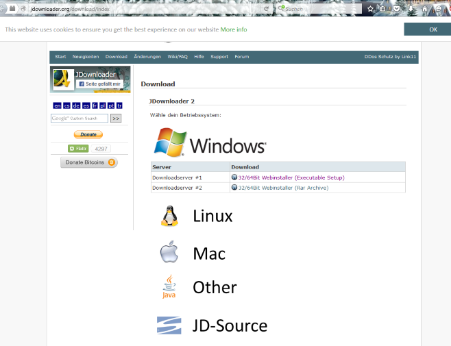Click the Downloadserver #2 cell

coord(191,188)
